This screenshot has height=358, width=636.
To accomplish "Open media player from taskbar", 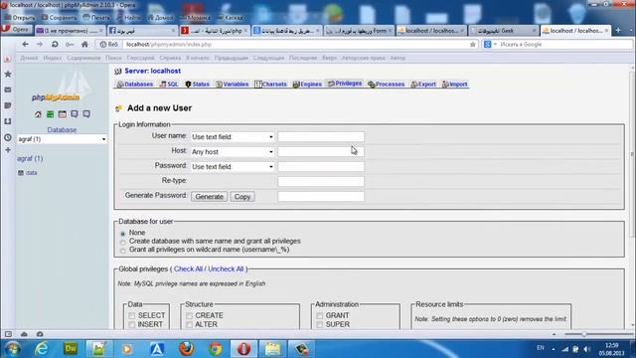I will [x=127, y=349].
